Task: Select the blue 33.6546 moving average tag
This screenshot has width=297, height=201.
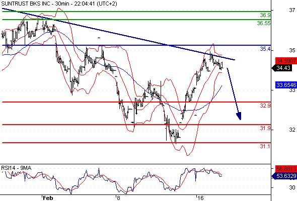Action: click(x=286, y=85)
